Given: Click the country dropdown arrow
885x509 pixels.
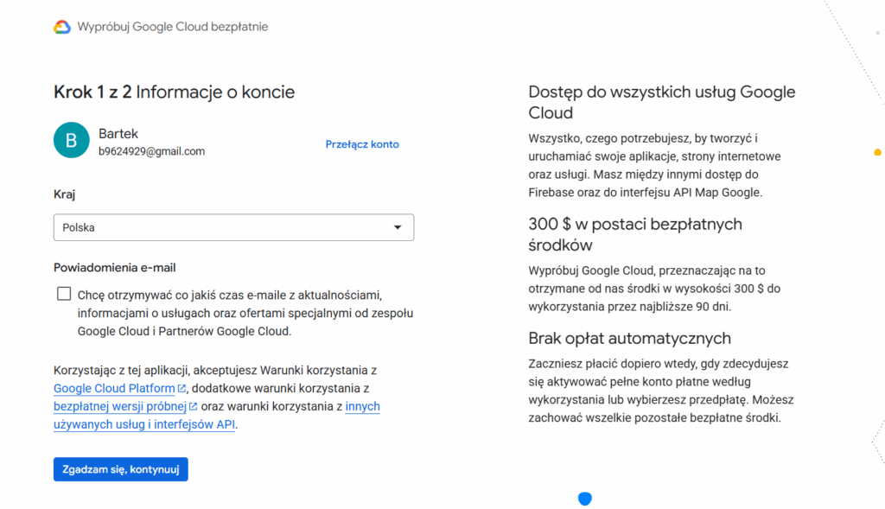Looking at the screenshot, I should (398, 227).
